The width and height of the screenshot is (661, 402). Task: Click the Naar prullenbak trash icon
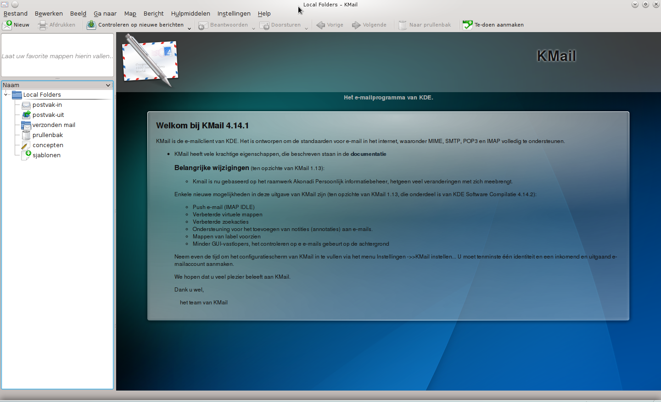[x=403, y=25]
